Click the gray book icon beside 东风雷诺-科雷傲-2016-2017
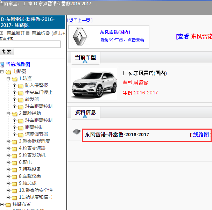This screenshot has width=212, height=210. pos(76,132)
